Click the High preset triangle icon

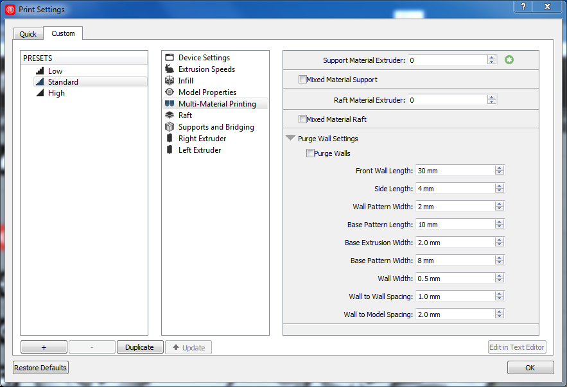40,93
